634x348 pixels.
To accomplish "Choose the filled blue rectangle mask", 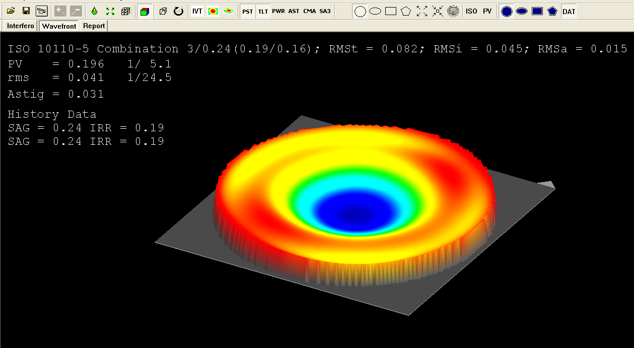I will [537, 11].
